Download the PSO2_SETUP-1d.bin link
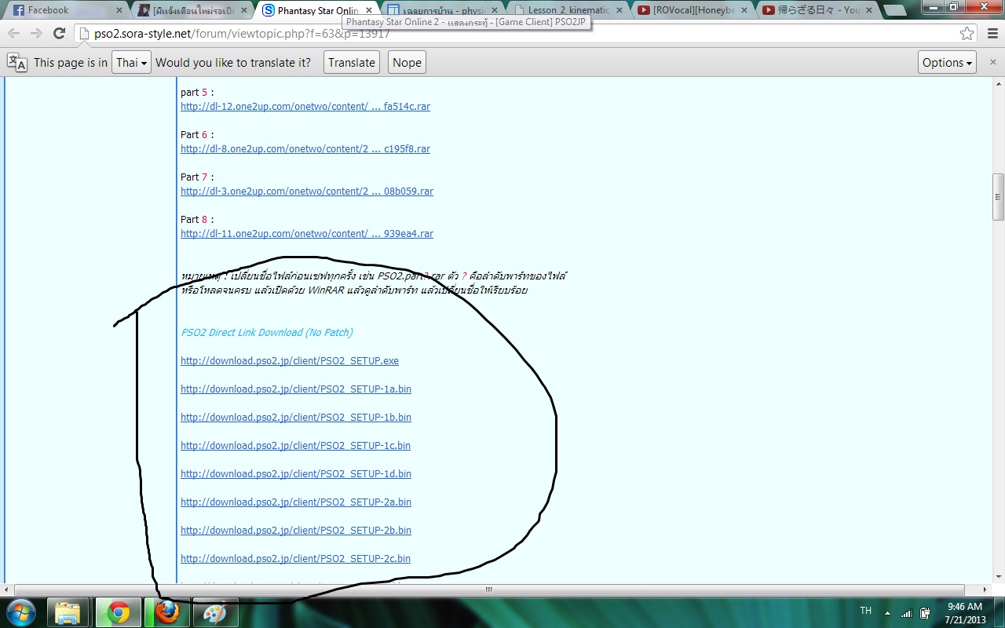Screen dimensions: 1005x628 coord(296,474)
